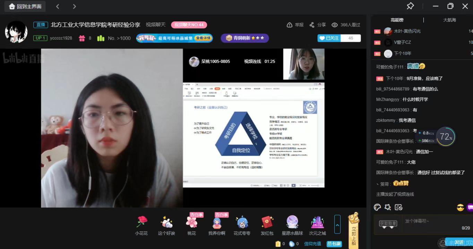473x249 pixels.
Task: Pin the window with pushpin icon
Action: click(x=410, y=6)
